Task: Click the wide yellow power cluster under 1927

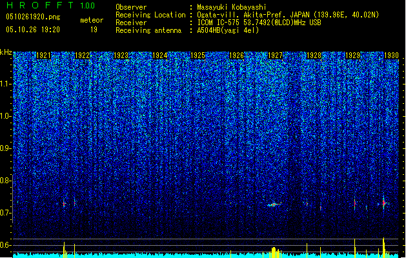Action: (x=275, y=253)
